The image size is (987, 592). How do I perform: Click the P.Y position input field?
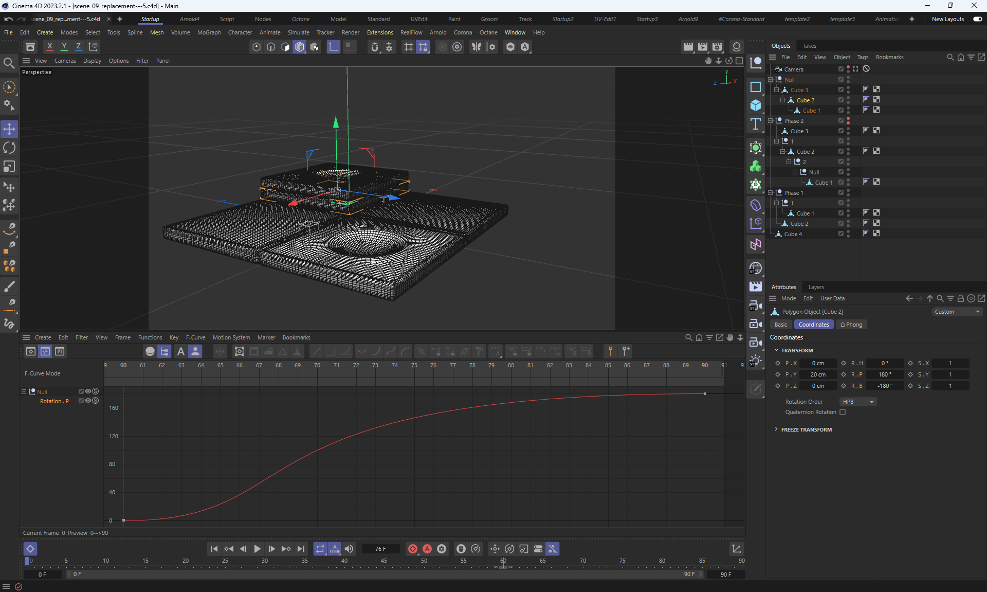tap(817, 374)
